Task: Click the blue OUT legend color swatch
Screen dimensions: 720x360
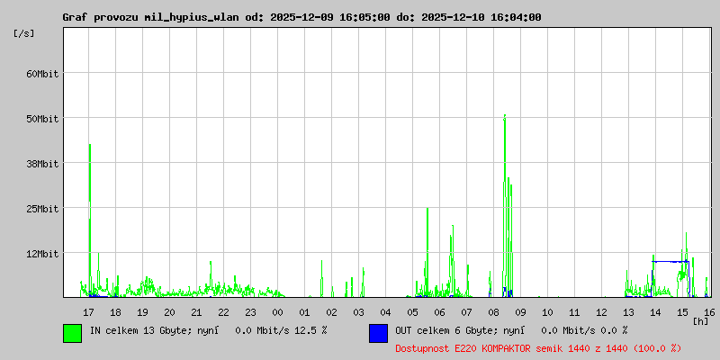Action: coord(378,332)
